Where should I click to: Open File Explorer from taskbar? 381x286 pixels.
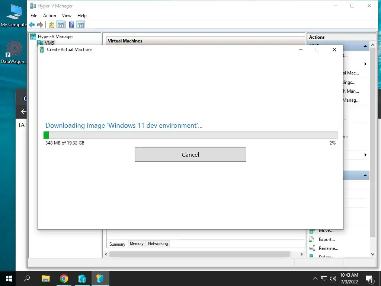click(x=45, y=279)
